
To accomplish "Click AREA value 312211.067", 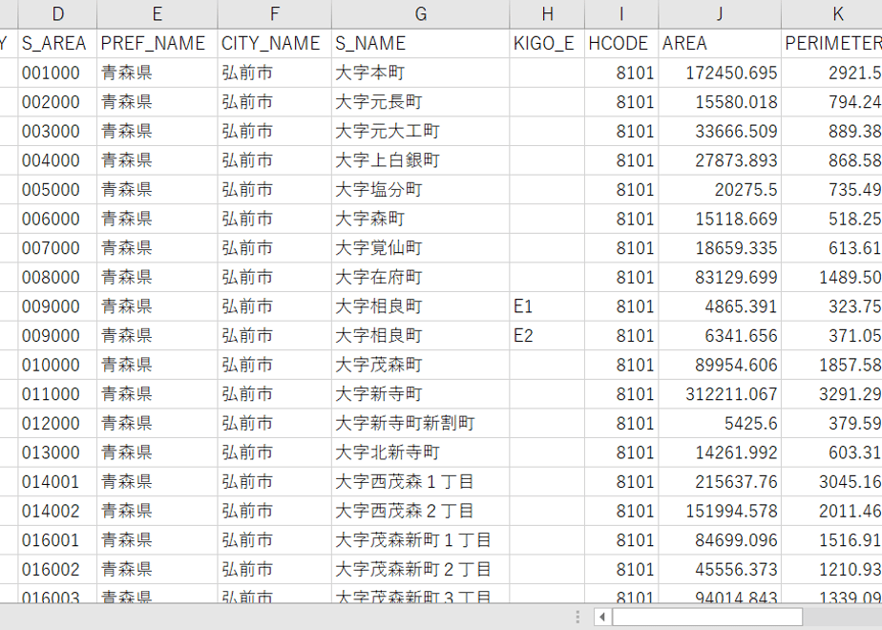I will point(720,394).
